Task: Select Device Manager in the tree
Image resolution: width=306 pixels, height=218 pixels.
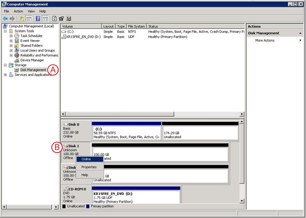Action: (x=32, y=60)
